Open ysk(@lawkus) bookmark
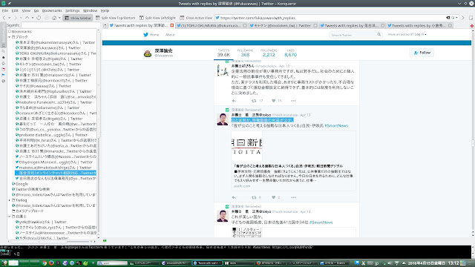The height and width of the screenshot is (267, 475). [x=41, y=222]
